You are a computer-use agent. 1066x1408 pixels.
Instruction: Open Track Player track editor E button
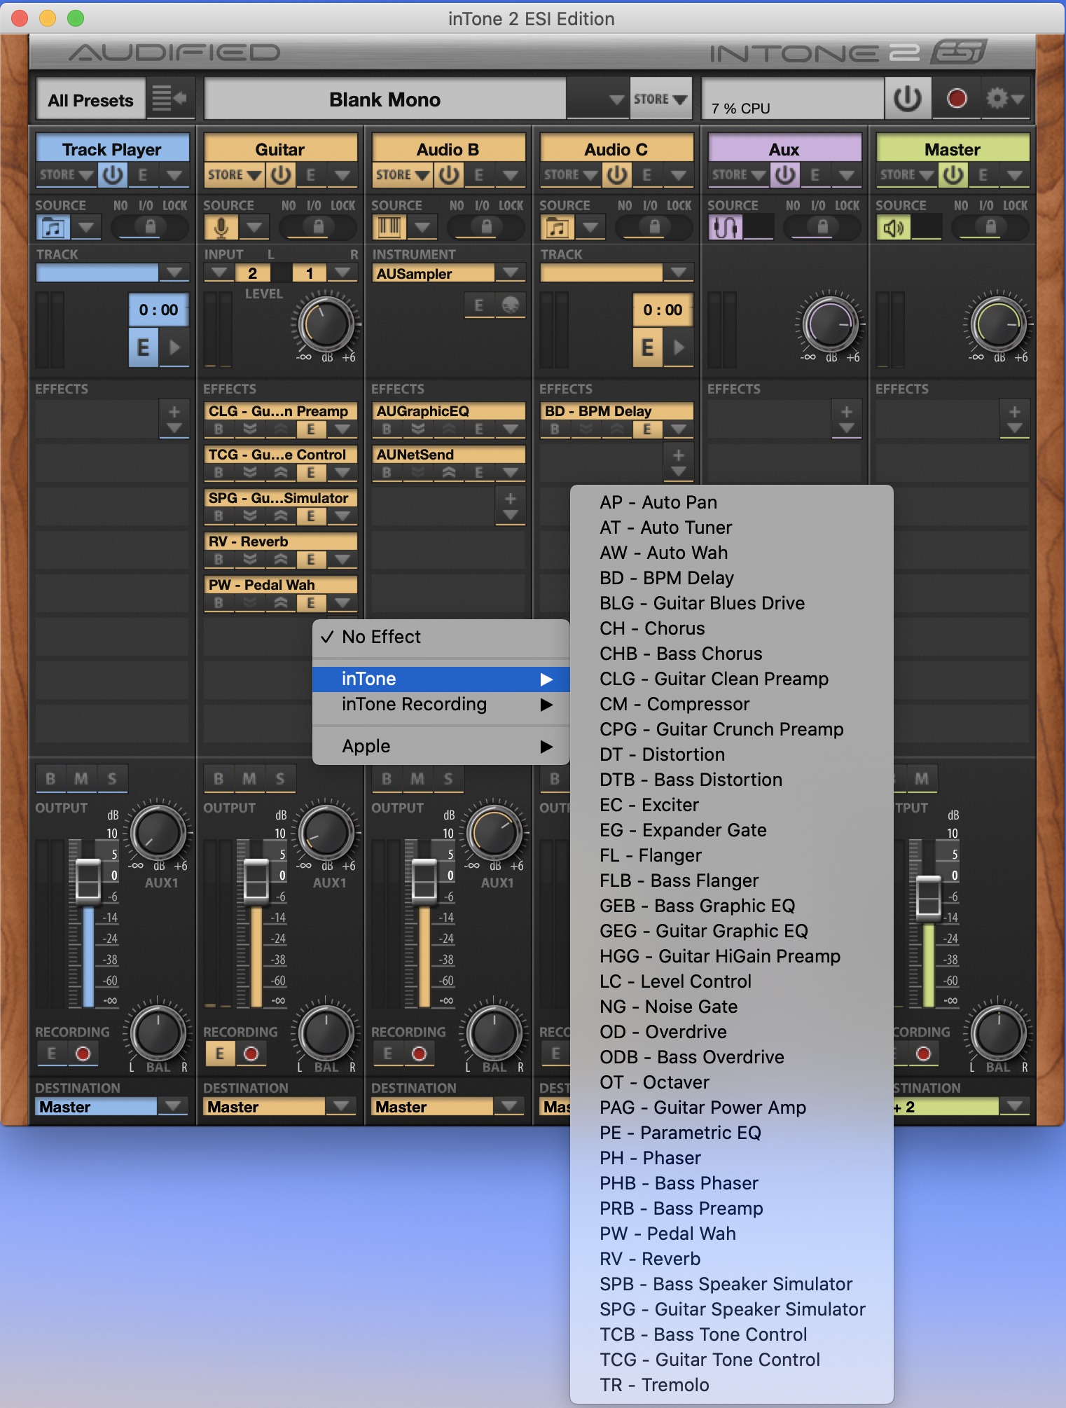tap(144, 347)
